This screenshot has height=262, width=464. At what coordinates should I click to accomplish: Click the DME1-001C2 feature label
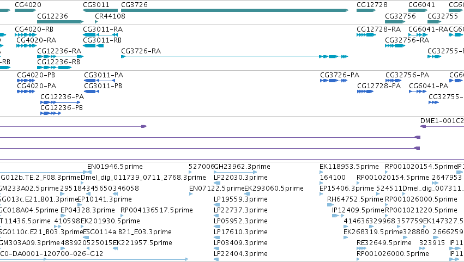pos(442,121)
